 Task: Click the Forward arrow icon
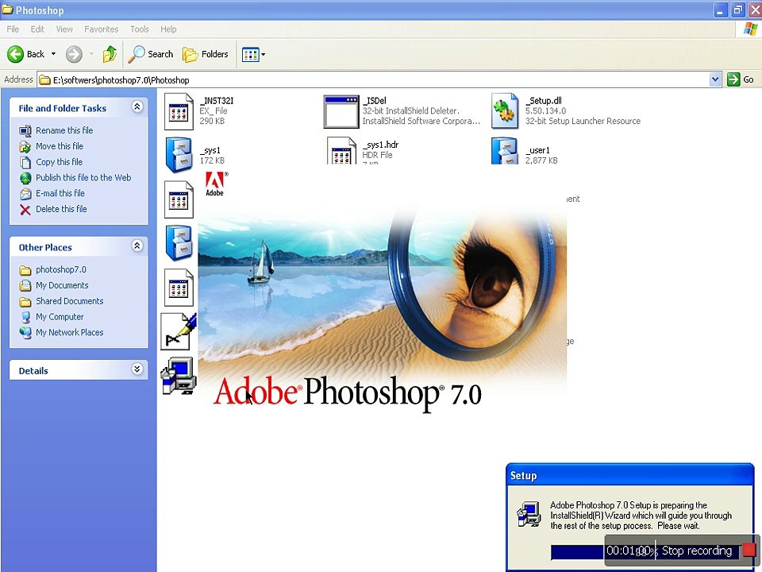[74, 54]
